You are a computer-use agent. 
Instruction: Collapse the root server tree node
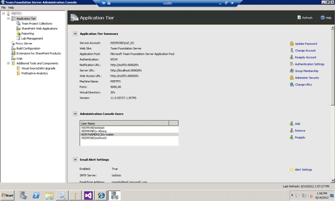coord(4,13)
